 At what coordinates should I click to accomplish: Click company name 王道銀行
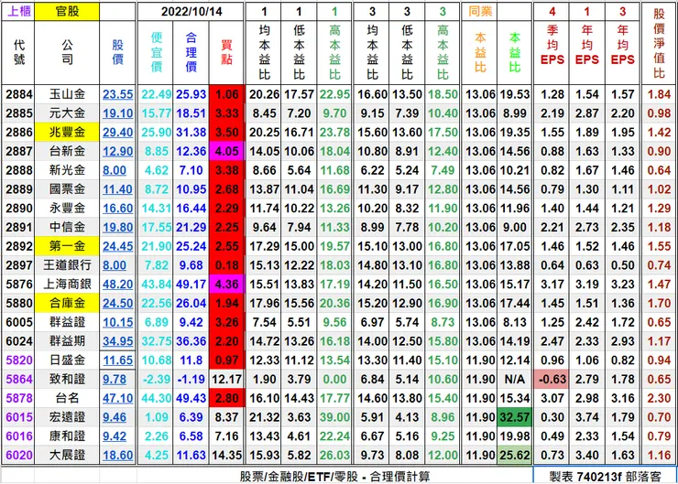(67, 265)
